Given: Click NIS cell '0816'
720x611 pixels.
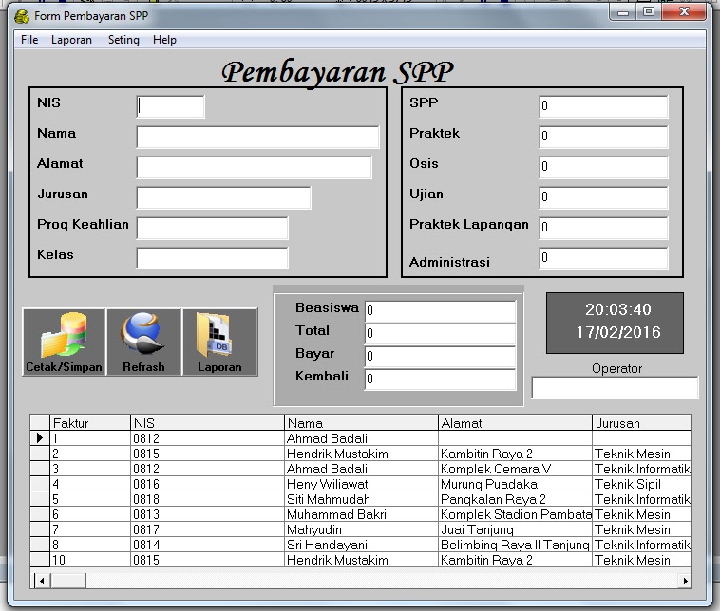Looking at the screenshot, I should [207, 484].
